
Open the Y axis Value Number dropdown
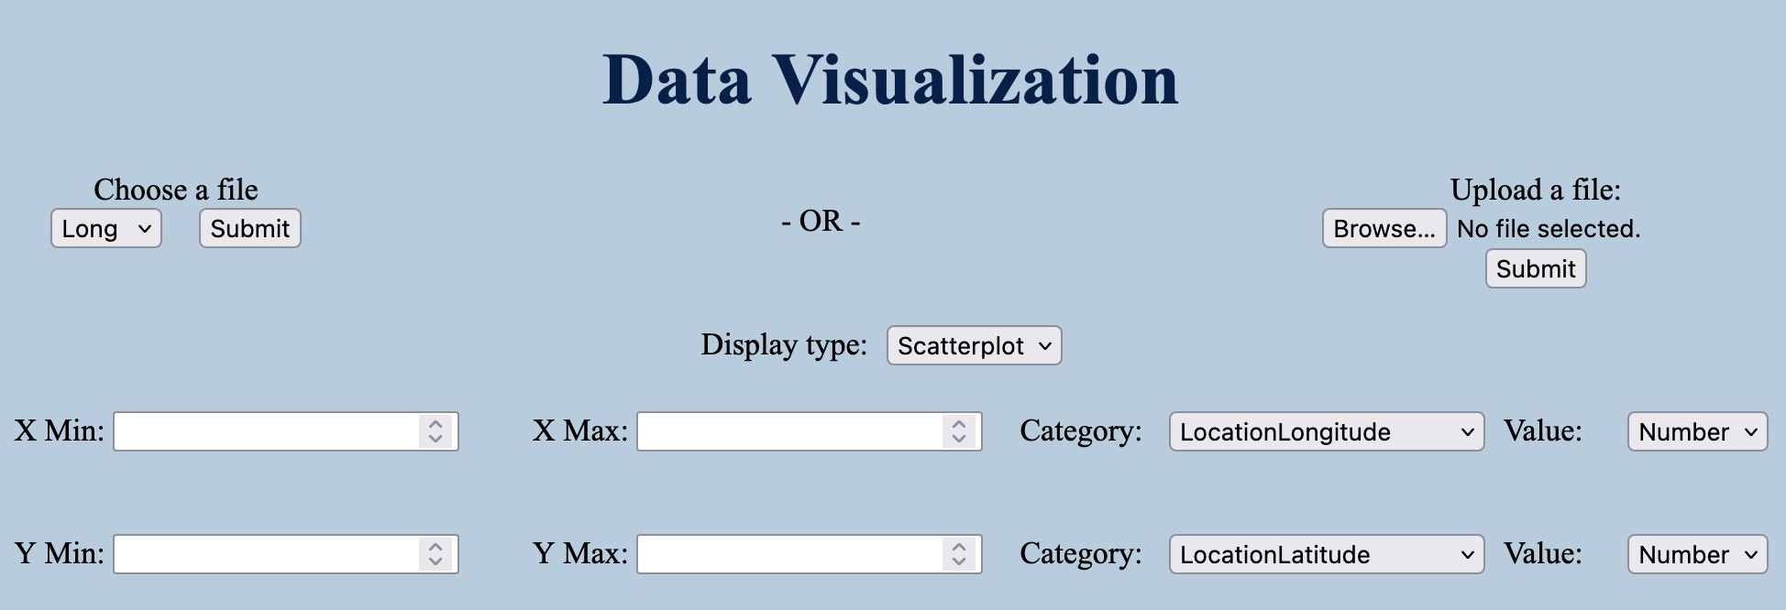pyautogui.click(x=1697, y=555)
